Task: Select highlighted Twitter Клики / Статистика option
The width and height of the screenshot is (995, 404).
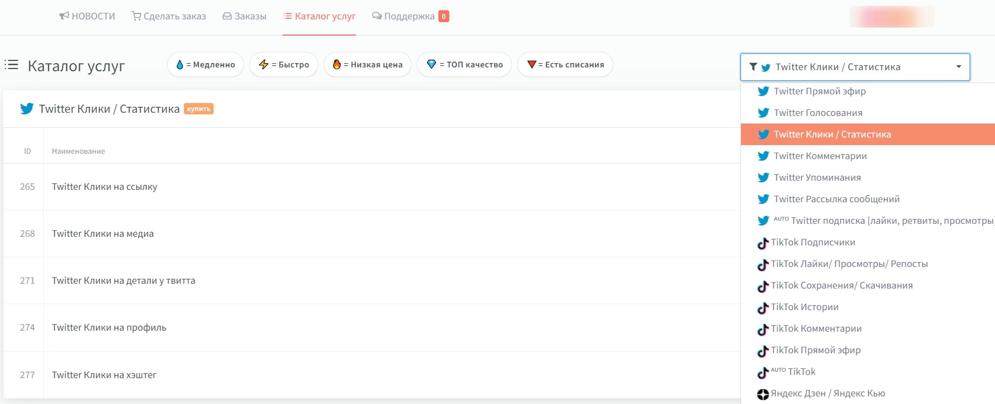Action: point(868,134)
